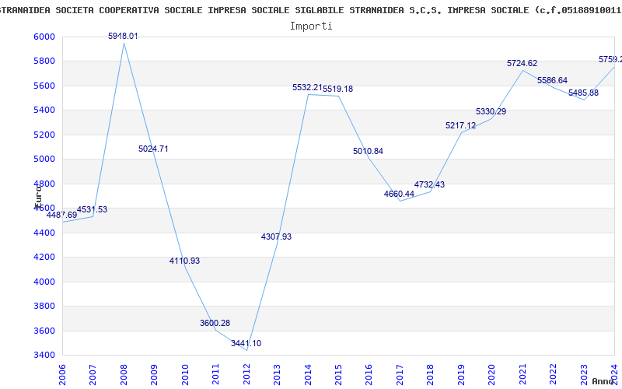
Task: Click the 5586.64 data label
Action: pos(552,80)
